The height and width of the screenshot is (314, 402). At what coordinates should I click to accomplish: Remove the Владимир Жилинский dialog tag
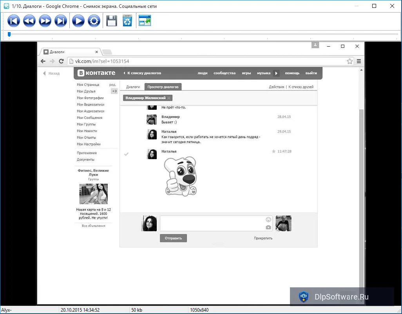pos(169,98)
